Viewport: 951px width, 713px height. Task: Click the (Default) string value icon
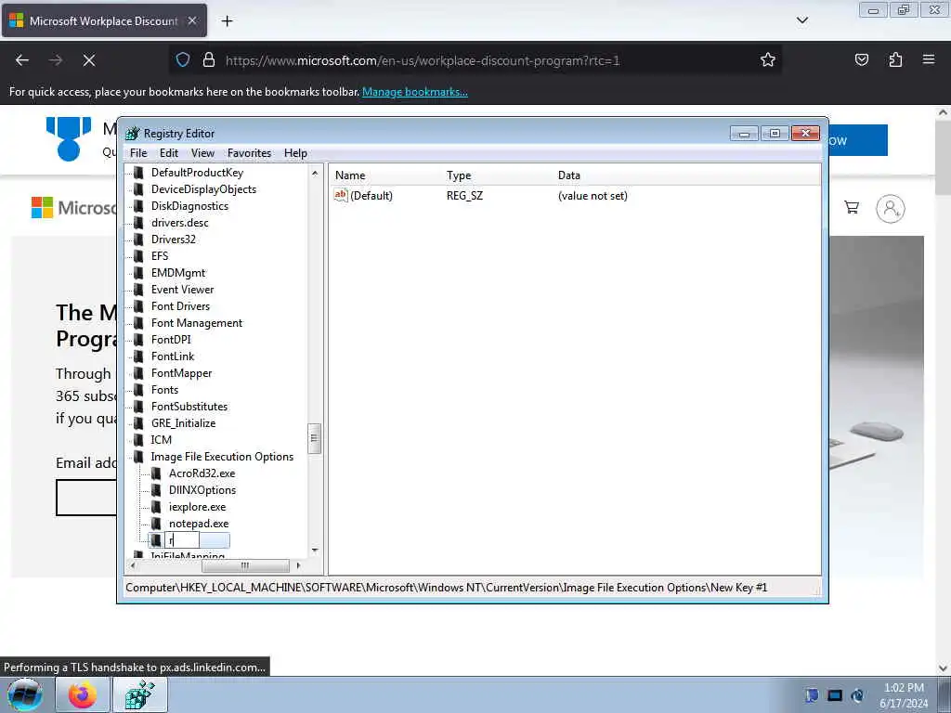pyautogui.click(x=341, y=195)
